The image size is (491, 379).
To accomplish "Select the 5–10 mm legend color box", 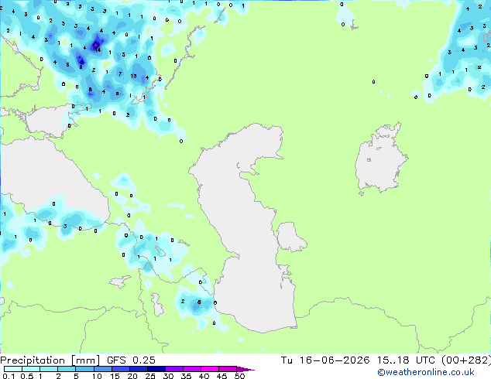I will pos(84,369).
